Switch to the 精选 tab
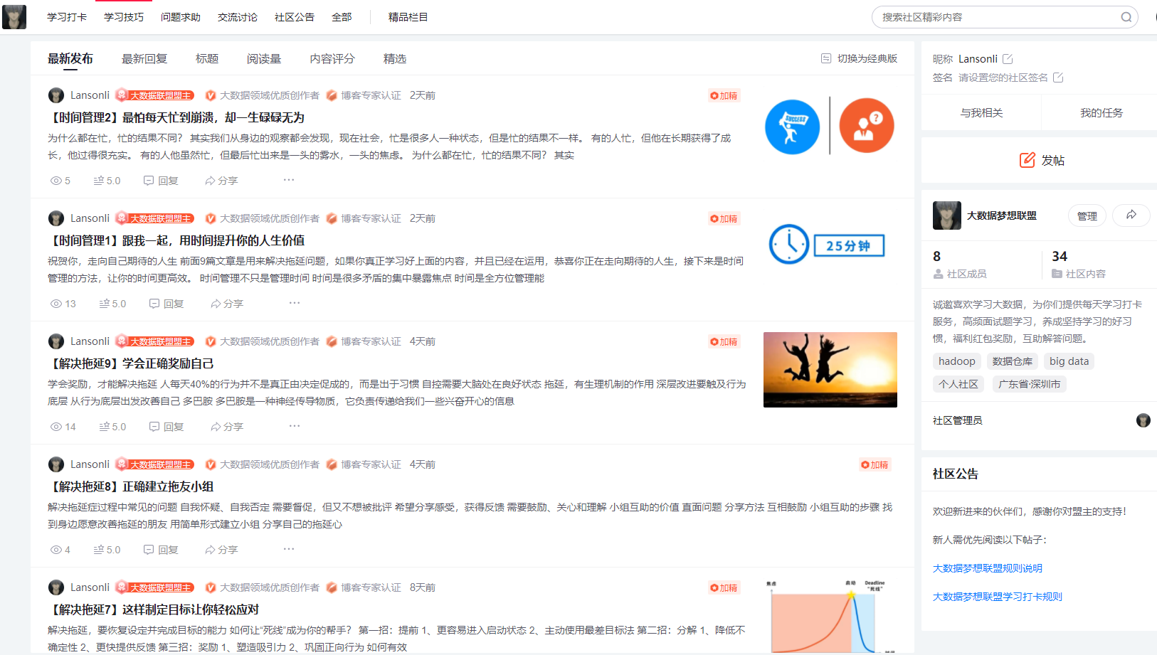Screen dimensions: 1157x655 click(395, 58)
